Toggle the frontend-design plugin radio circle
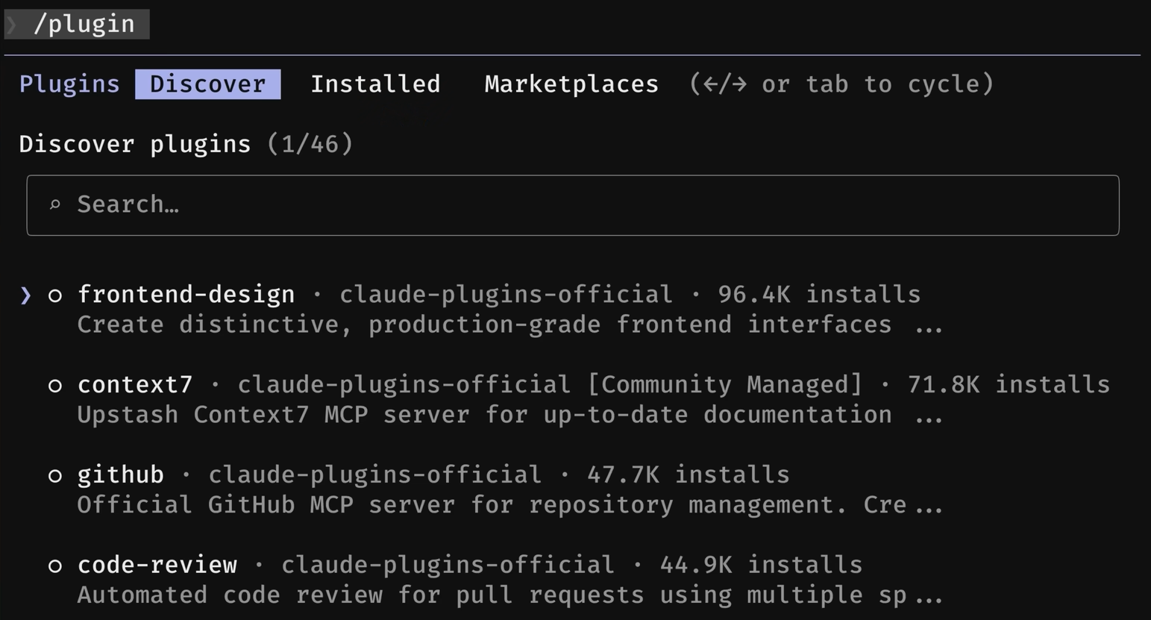 pos(55,295)
